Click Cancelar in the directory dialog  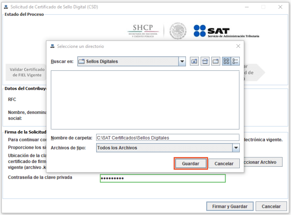224,164
